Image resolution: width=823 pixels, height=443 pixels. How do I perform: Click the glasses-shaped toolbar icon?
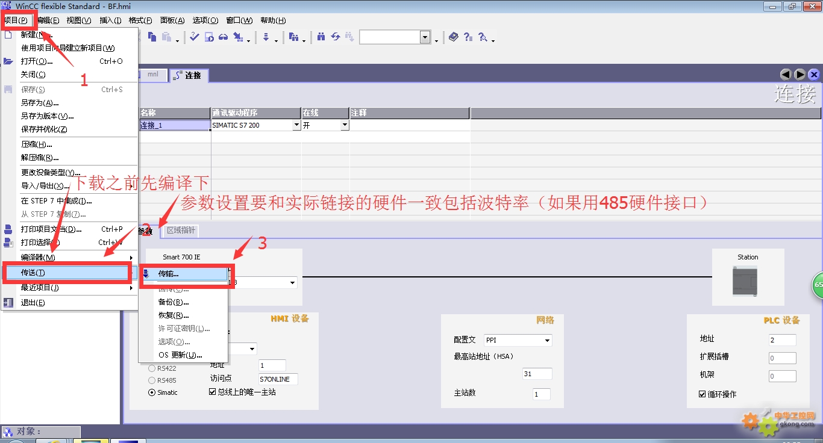[224, 37]
